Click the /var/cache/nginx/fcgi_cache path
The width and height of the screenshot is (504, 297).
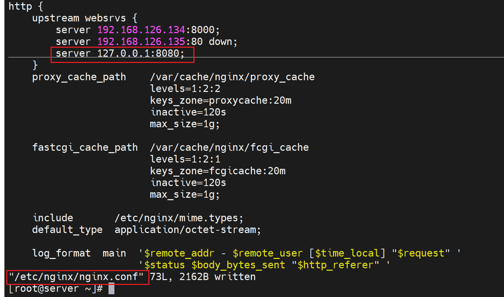click(229, 147)
